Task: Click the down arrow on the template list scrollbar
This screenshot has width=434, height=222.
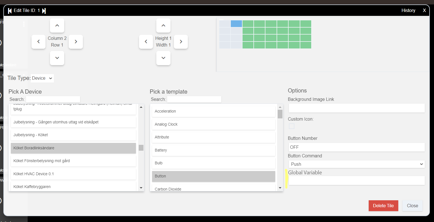Action: (280, 187)
